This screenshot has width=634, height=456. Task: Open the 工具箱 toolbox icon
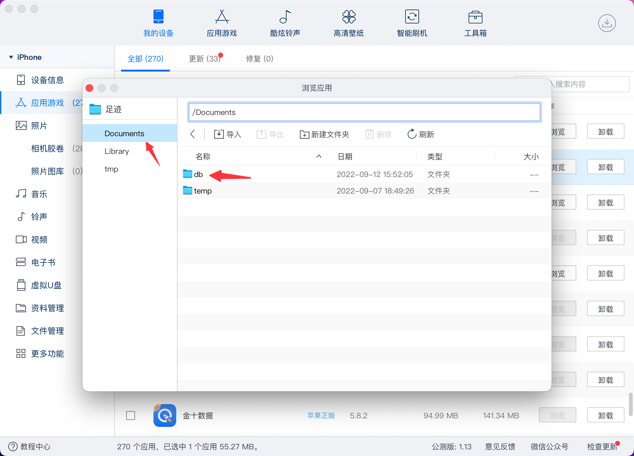tap(475, 17)
